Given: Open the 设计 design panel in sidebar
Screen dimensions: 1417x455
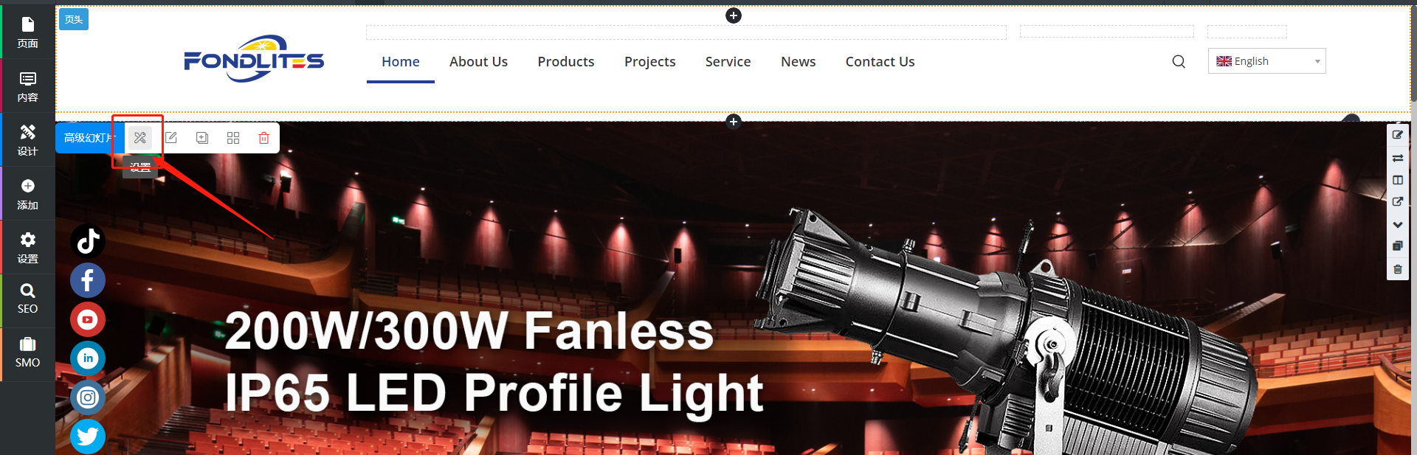Looking at the screenshot, I should pyautogui.click(x=27, y=139).
